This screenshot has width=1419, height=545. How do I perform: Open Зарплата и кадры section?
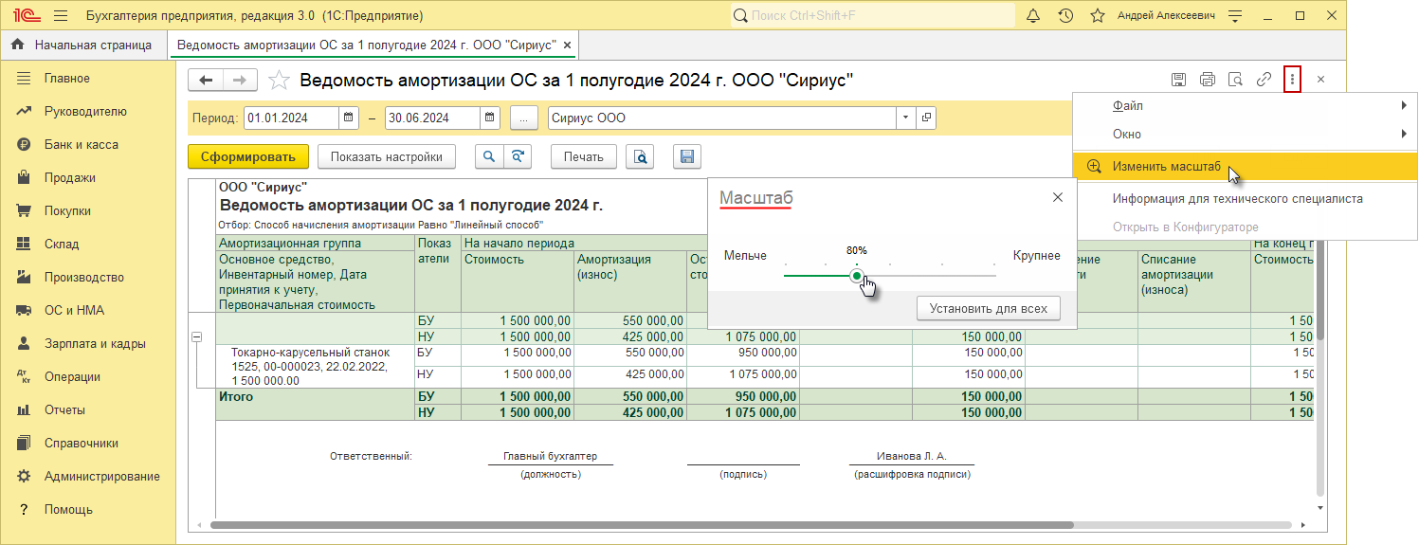[x=88, y=344]
